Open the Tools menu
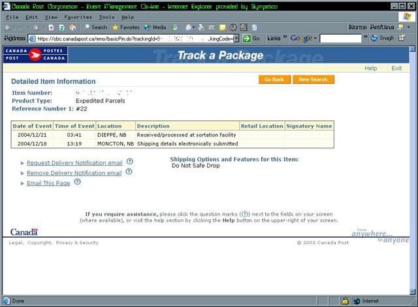 coord(106,18)
